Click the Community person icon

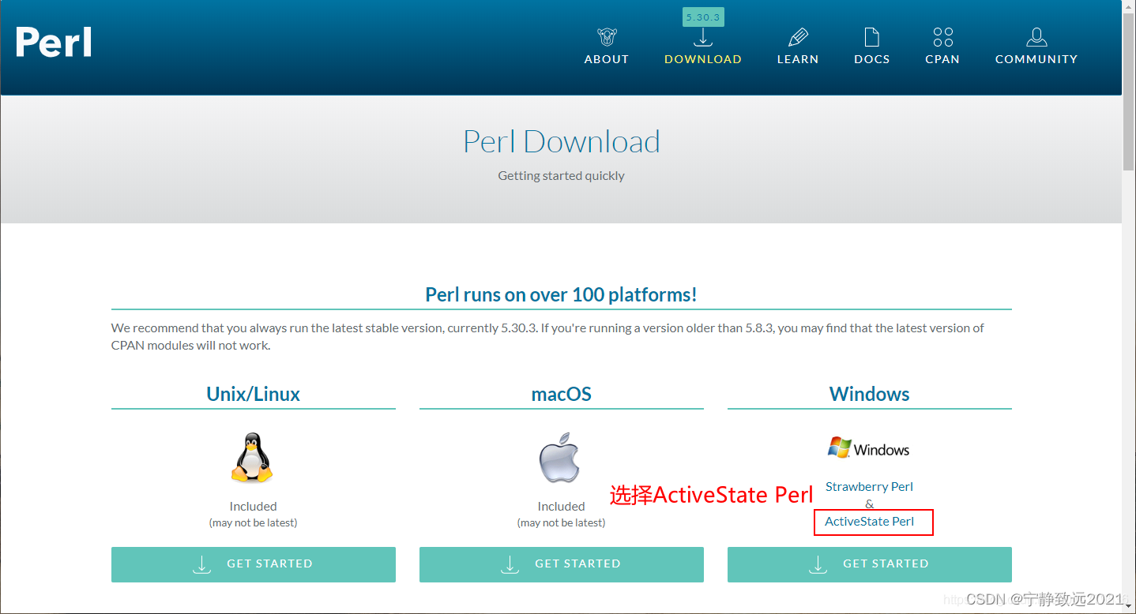tap(1036, 37)
